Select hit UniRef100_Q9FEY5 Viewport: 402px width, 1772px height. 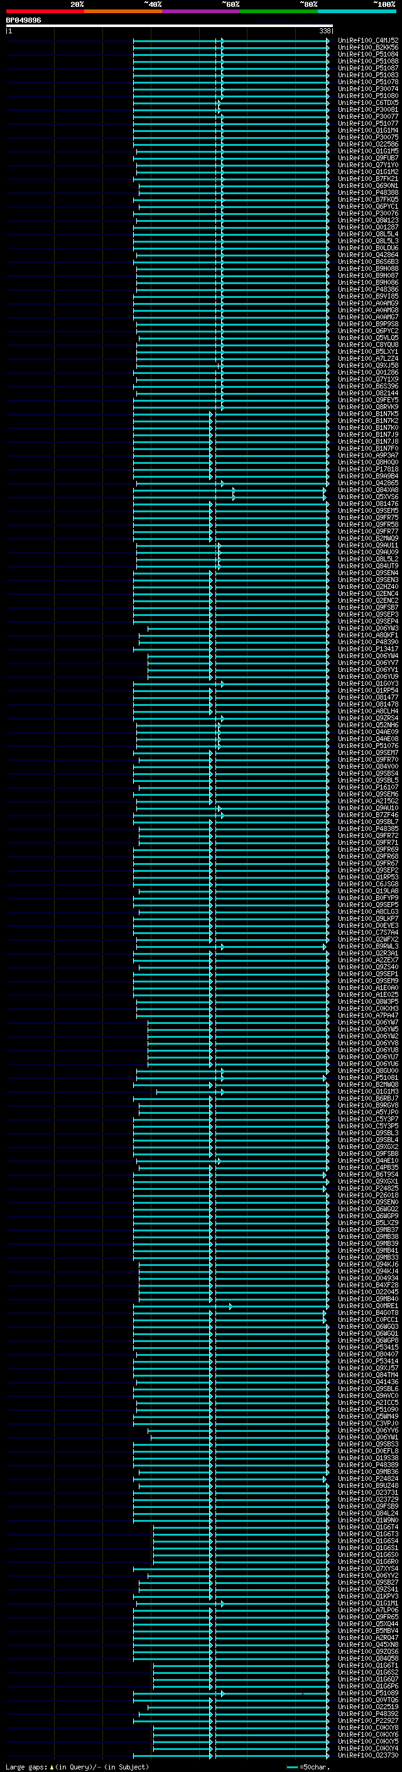click(368, 400)
